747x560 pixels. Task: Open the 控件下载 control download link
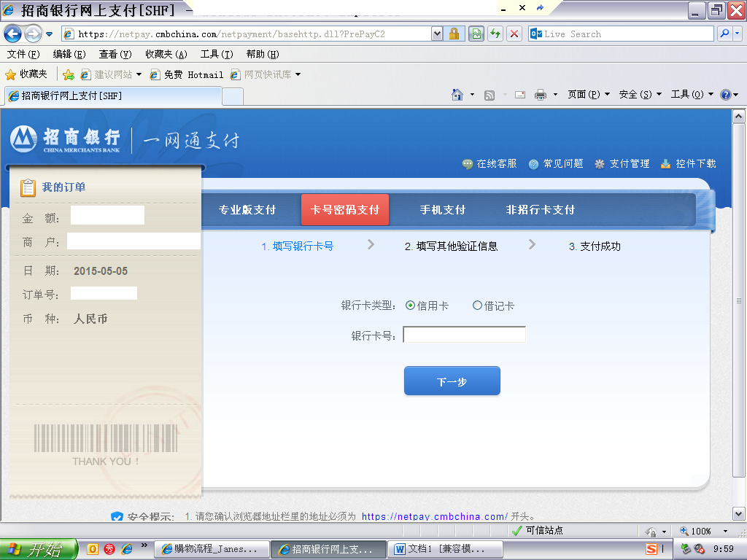(x=689, y=164)
